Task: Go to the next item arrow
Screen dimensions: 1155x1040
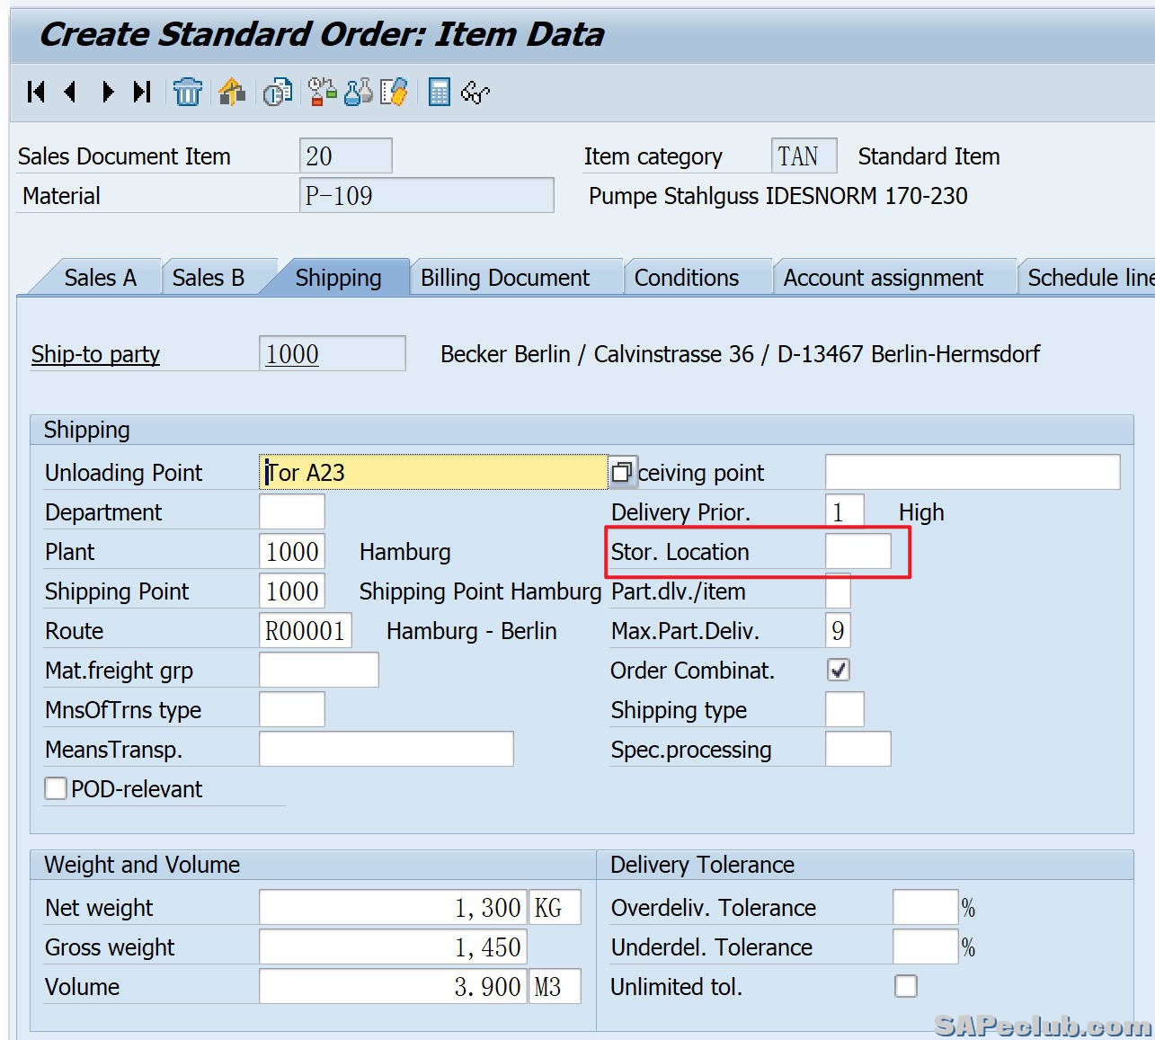Action: pos(108,92)
